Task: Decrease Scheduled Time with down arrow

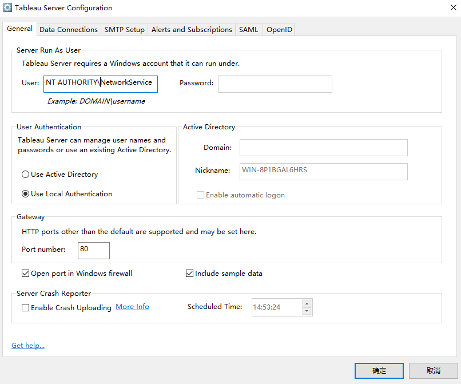Action: [x=307, y=311]
